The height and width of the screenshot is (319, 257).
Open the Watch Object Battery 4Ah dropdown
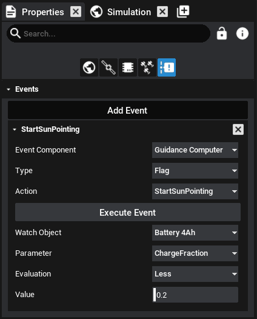pyautogui.click(x=195, y=233)
